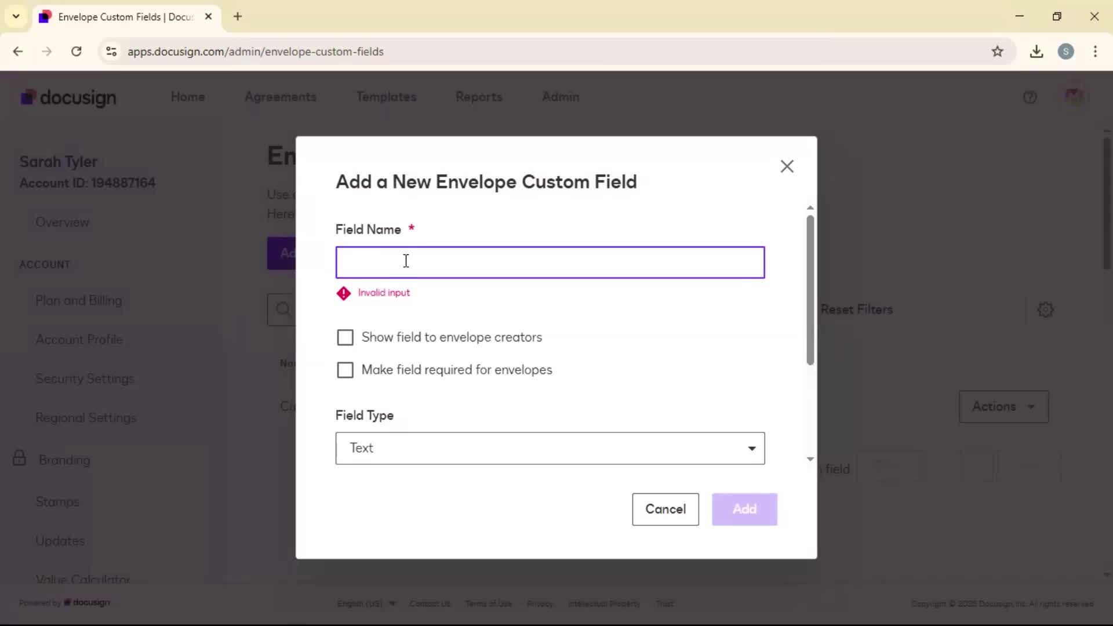Go back in browser
Image resolution: width=1113 pixels, height=626 pixels.
pyautogui.click(x=18, y=52)
